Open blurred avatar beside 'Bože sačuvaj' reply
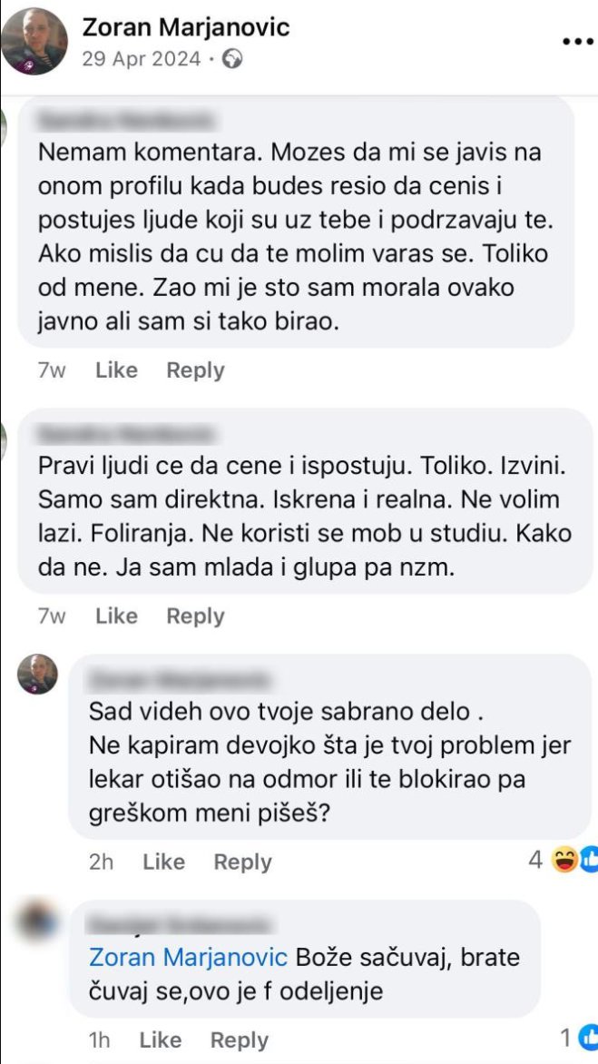Screen dimensions: 598x1064 coord(37,921)
